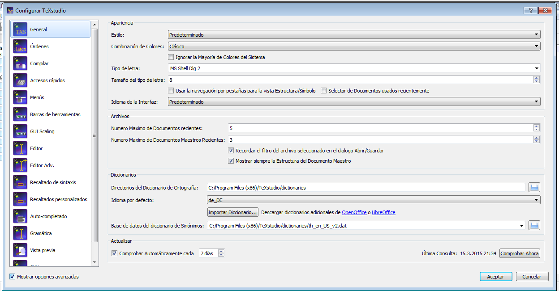This screenshot has height=291, width=559.
Task: Uncheck Recordar el filtro del archivo seleccionado
Action: (x=231, y=151)
